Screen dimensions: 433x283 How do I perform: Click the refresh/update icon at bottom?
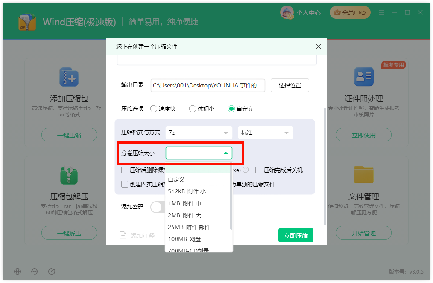click(x=52, y=271)
